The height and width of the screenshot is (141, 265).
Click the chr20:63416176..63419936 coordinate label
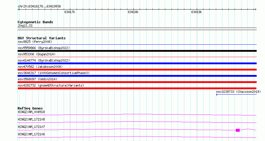click(39, 7)
